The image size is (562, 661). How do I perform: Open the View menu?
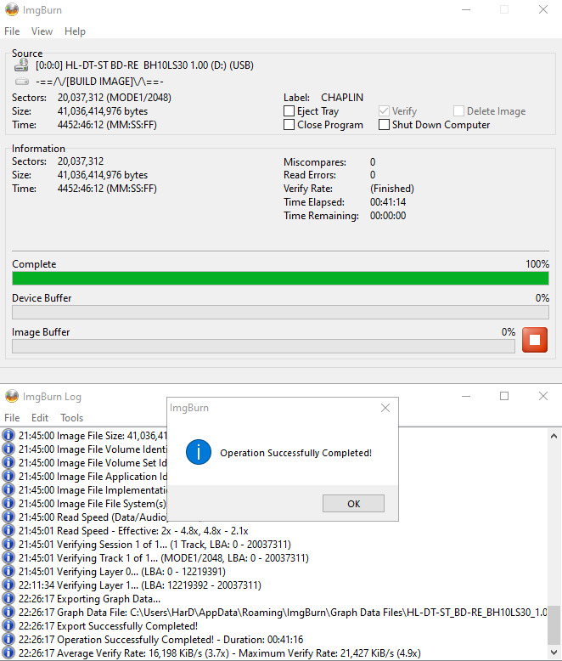[42, 31]
